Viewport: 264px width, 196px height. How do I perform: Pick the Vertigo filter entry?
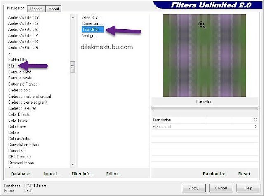(90, 36)
